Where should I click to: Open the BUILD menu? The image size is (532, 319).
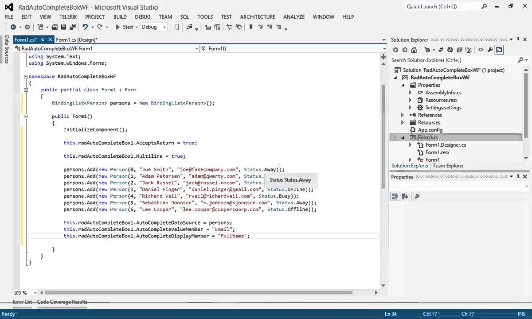(x=120, y=17)
